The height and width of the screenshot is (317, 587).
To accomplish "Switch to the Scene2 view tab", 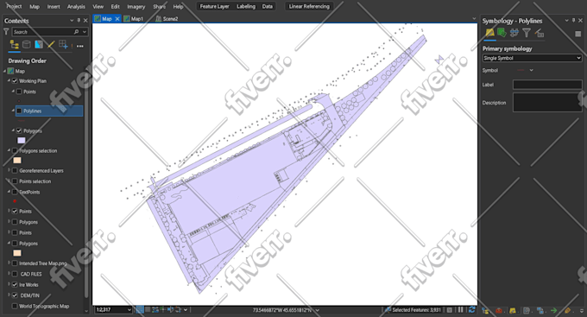I will 167,19.
